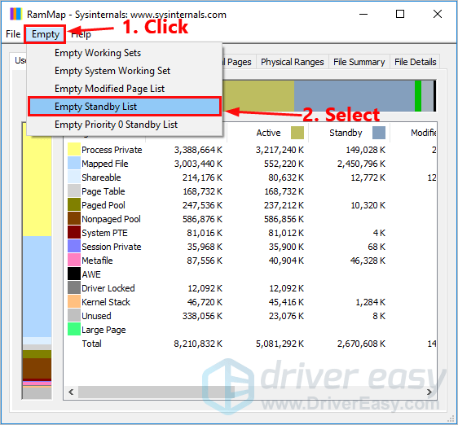The width and height of the screenshot is (458, 425).
Task: Click the horizontal scrollbar right arrow
Action: (x=429, y=392)
